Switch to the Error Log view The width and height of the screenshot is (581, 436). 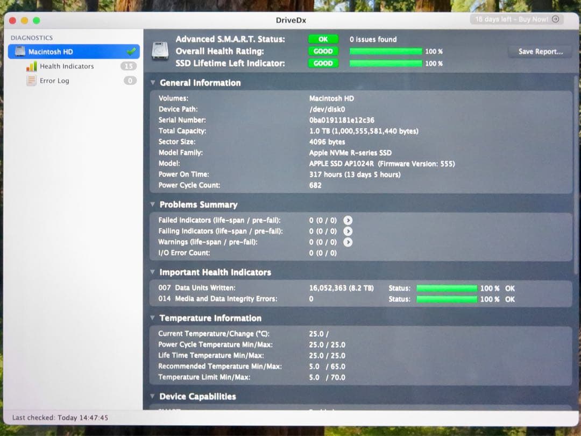[x=54, y=81]
